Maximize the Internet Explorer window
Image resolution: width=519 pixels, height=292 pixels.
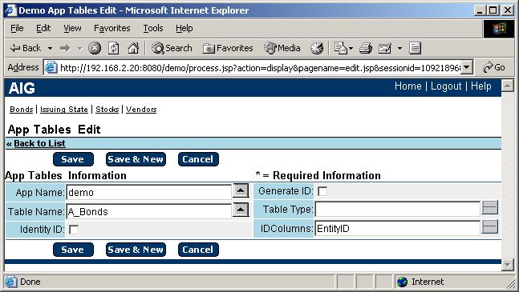[x=493, y=10]
